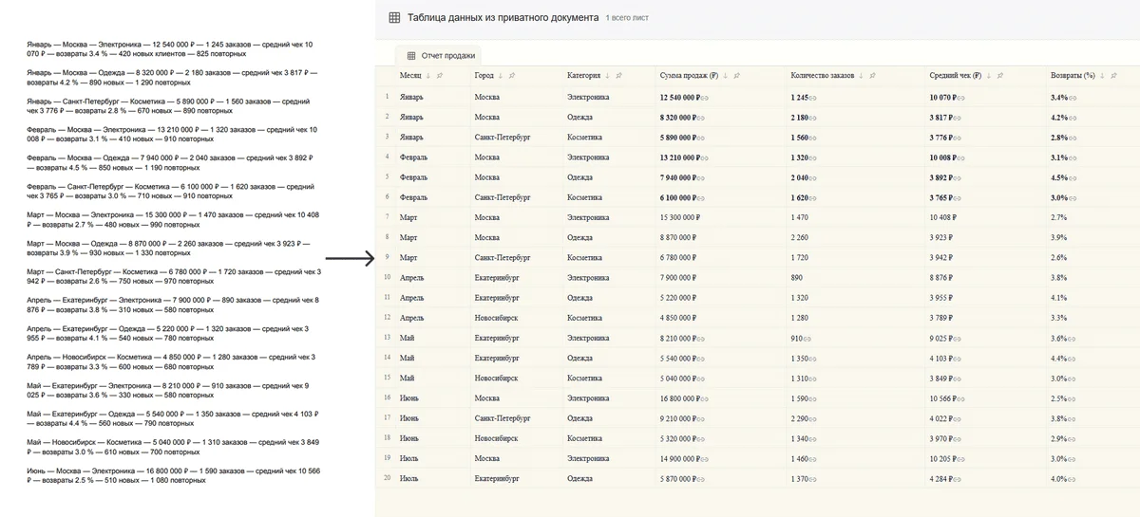Click the Новосибирск cell in row 12

tap(497, 318)
